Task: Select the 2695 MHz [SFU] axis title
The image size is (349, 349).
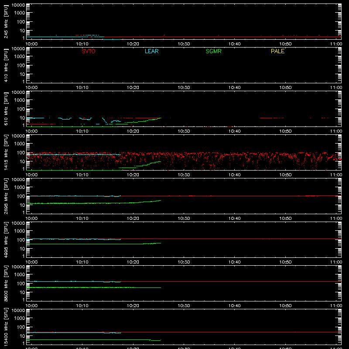Action: click(x=6, y=196)
